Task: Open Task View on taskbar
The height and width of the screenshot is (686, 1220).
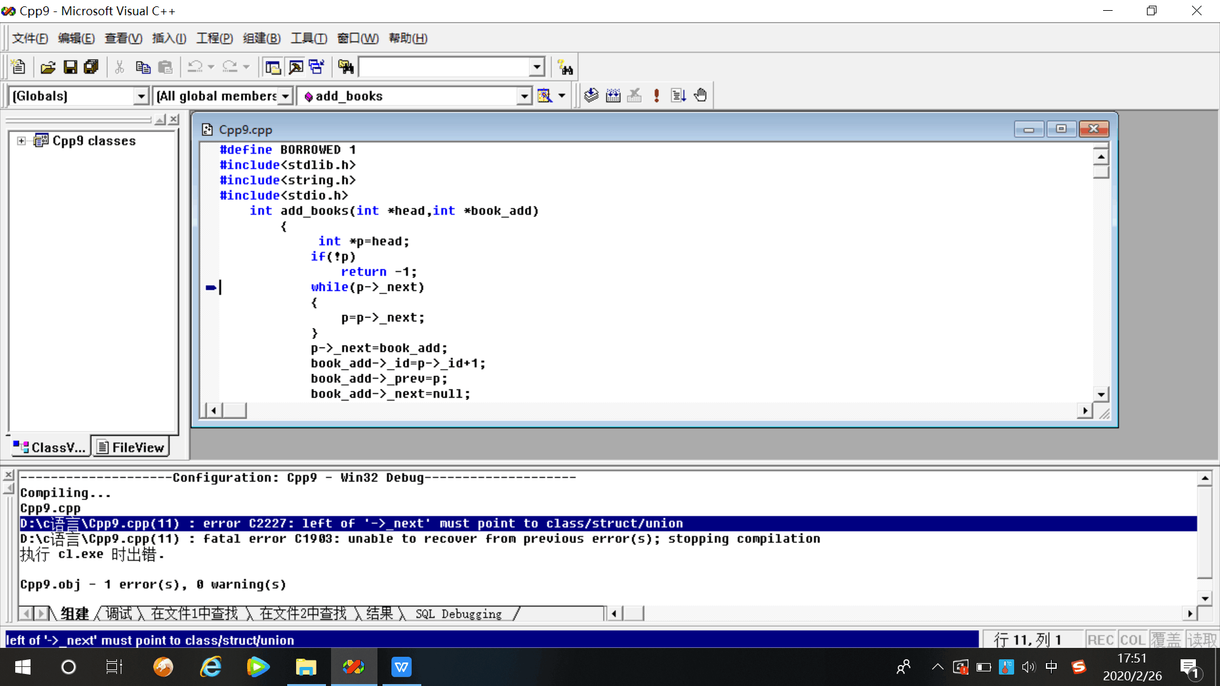Action: (114, 667)
